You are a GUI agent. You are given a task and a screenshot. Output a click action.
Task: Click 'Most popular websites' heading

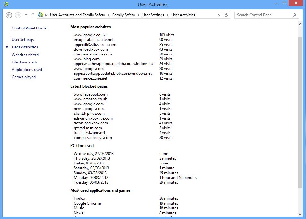click(91, 27)
